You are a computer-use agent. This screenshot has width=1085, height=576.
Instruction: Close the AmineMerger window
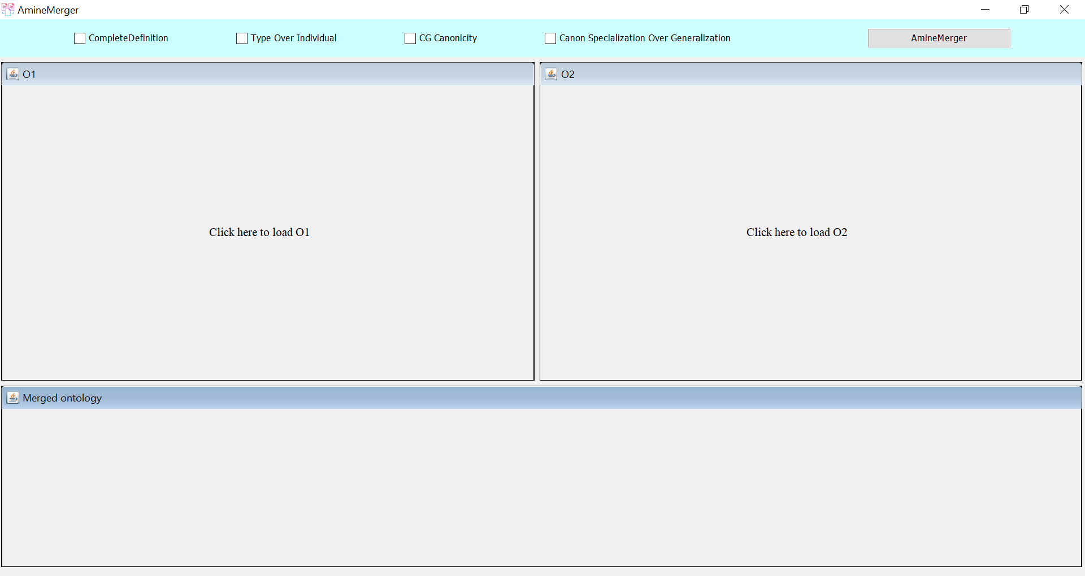pos(1064,10)
